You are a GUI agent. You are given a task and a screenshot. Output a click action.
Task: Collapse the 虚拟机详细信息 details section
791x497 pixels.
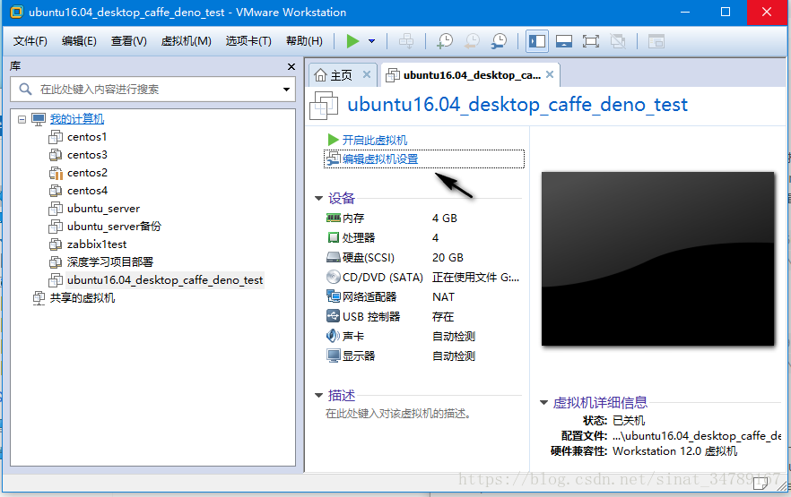[543, 402]
